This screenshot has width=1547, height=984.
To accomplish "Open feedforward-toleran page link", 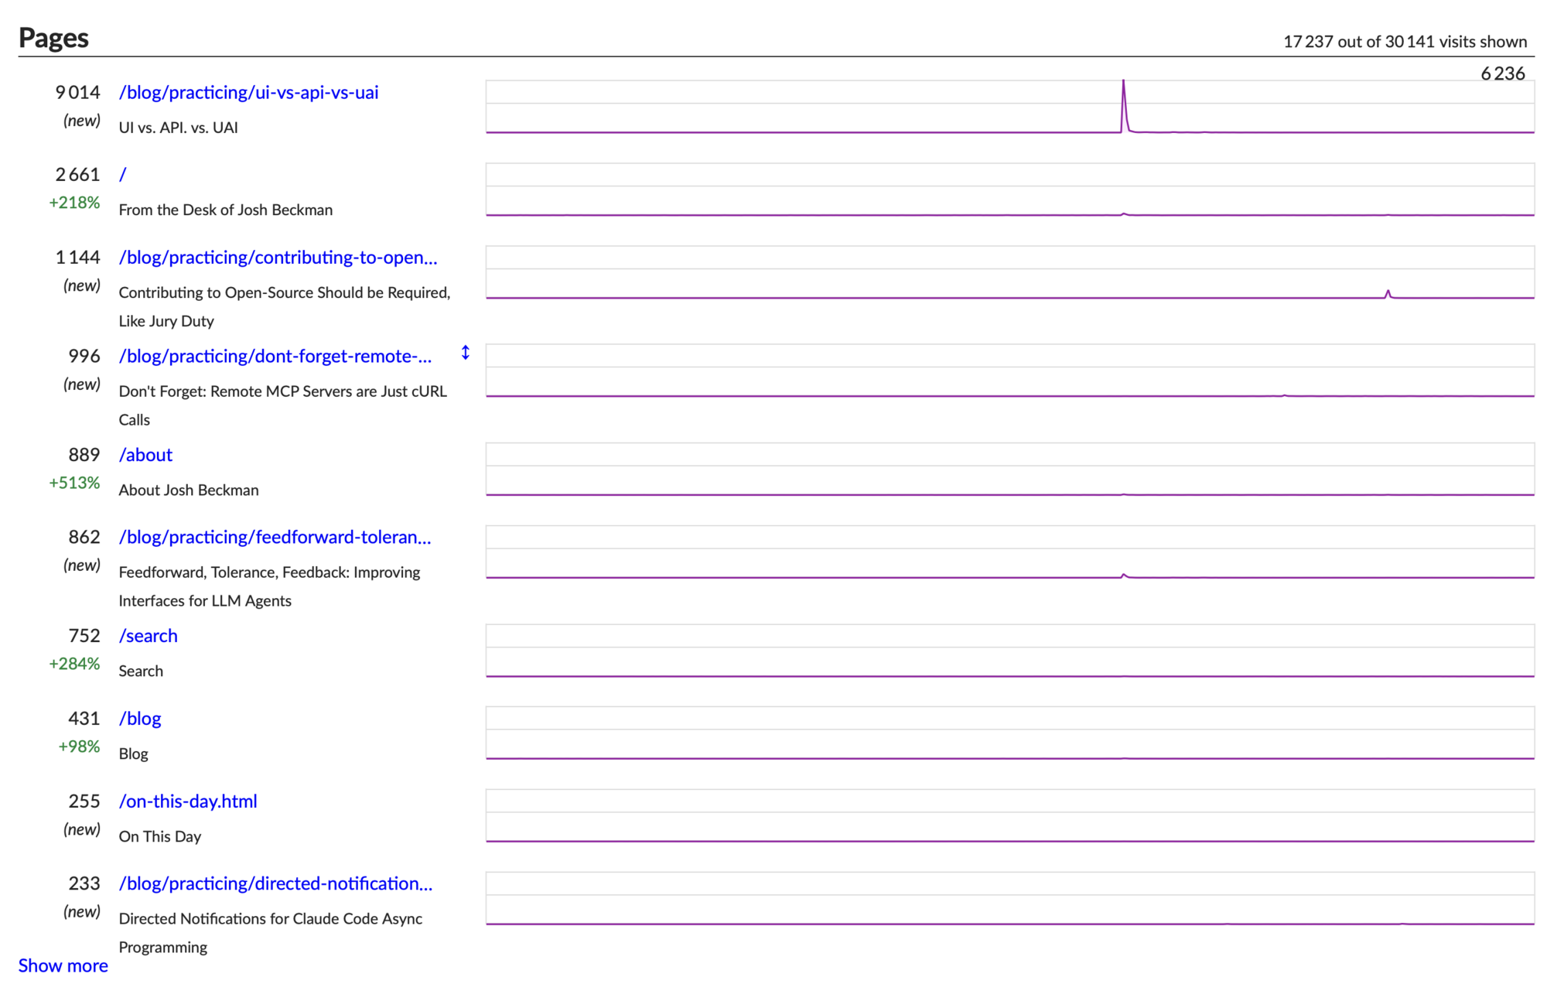I will pos(275,537).
